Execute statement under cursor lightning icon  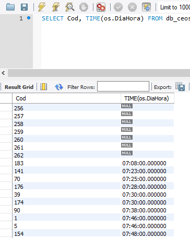[x=56, y=7]
